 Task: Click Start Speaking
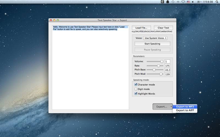(x=152, y=44)
